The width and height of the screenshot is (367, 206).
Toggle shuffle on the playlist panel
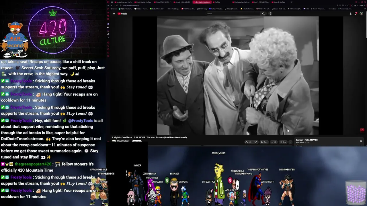(301, 146)
